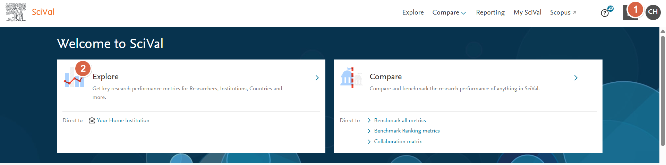
Task: Click chevron beside Benchmark Ranking metrics
Action: [369, 131]
